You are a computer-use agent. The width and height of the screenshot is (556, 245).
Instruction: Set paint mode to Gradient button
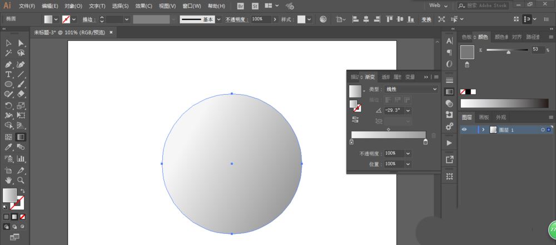[14, 217]
